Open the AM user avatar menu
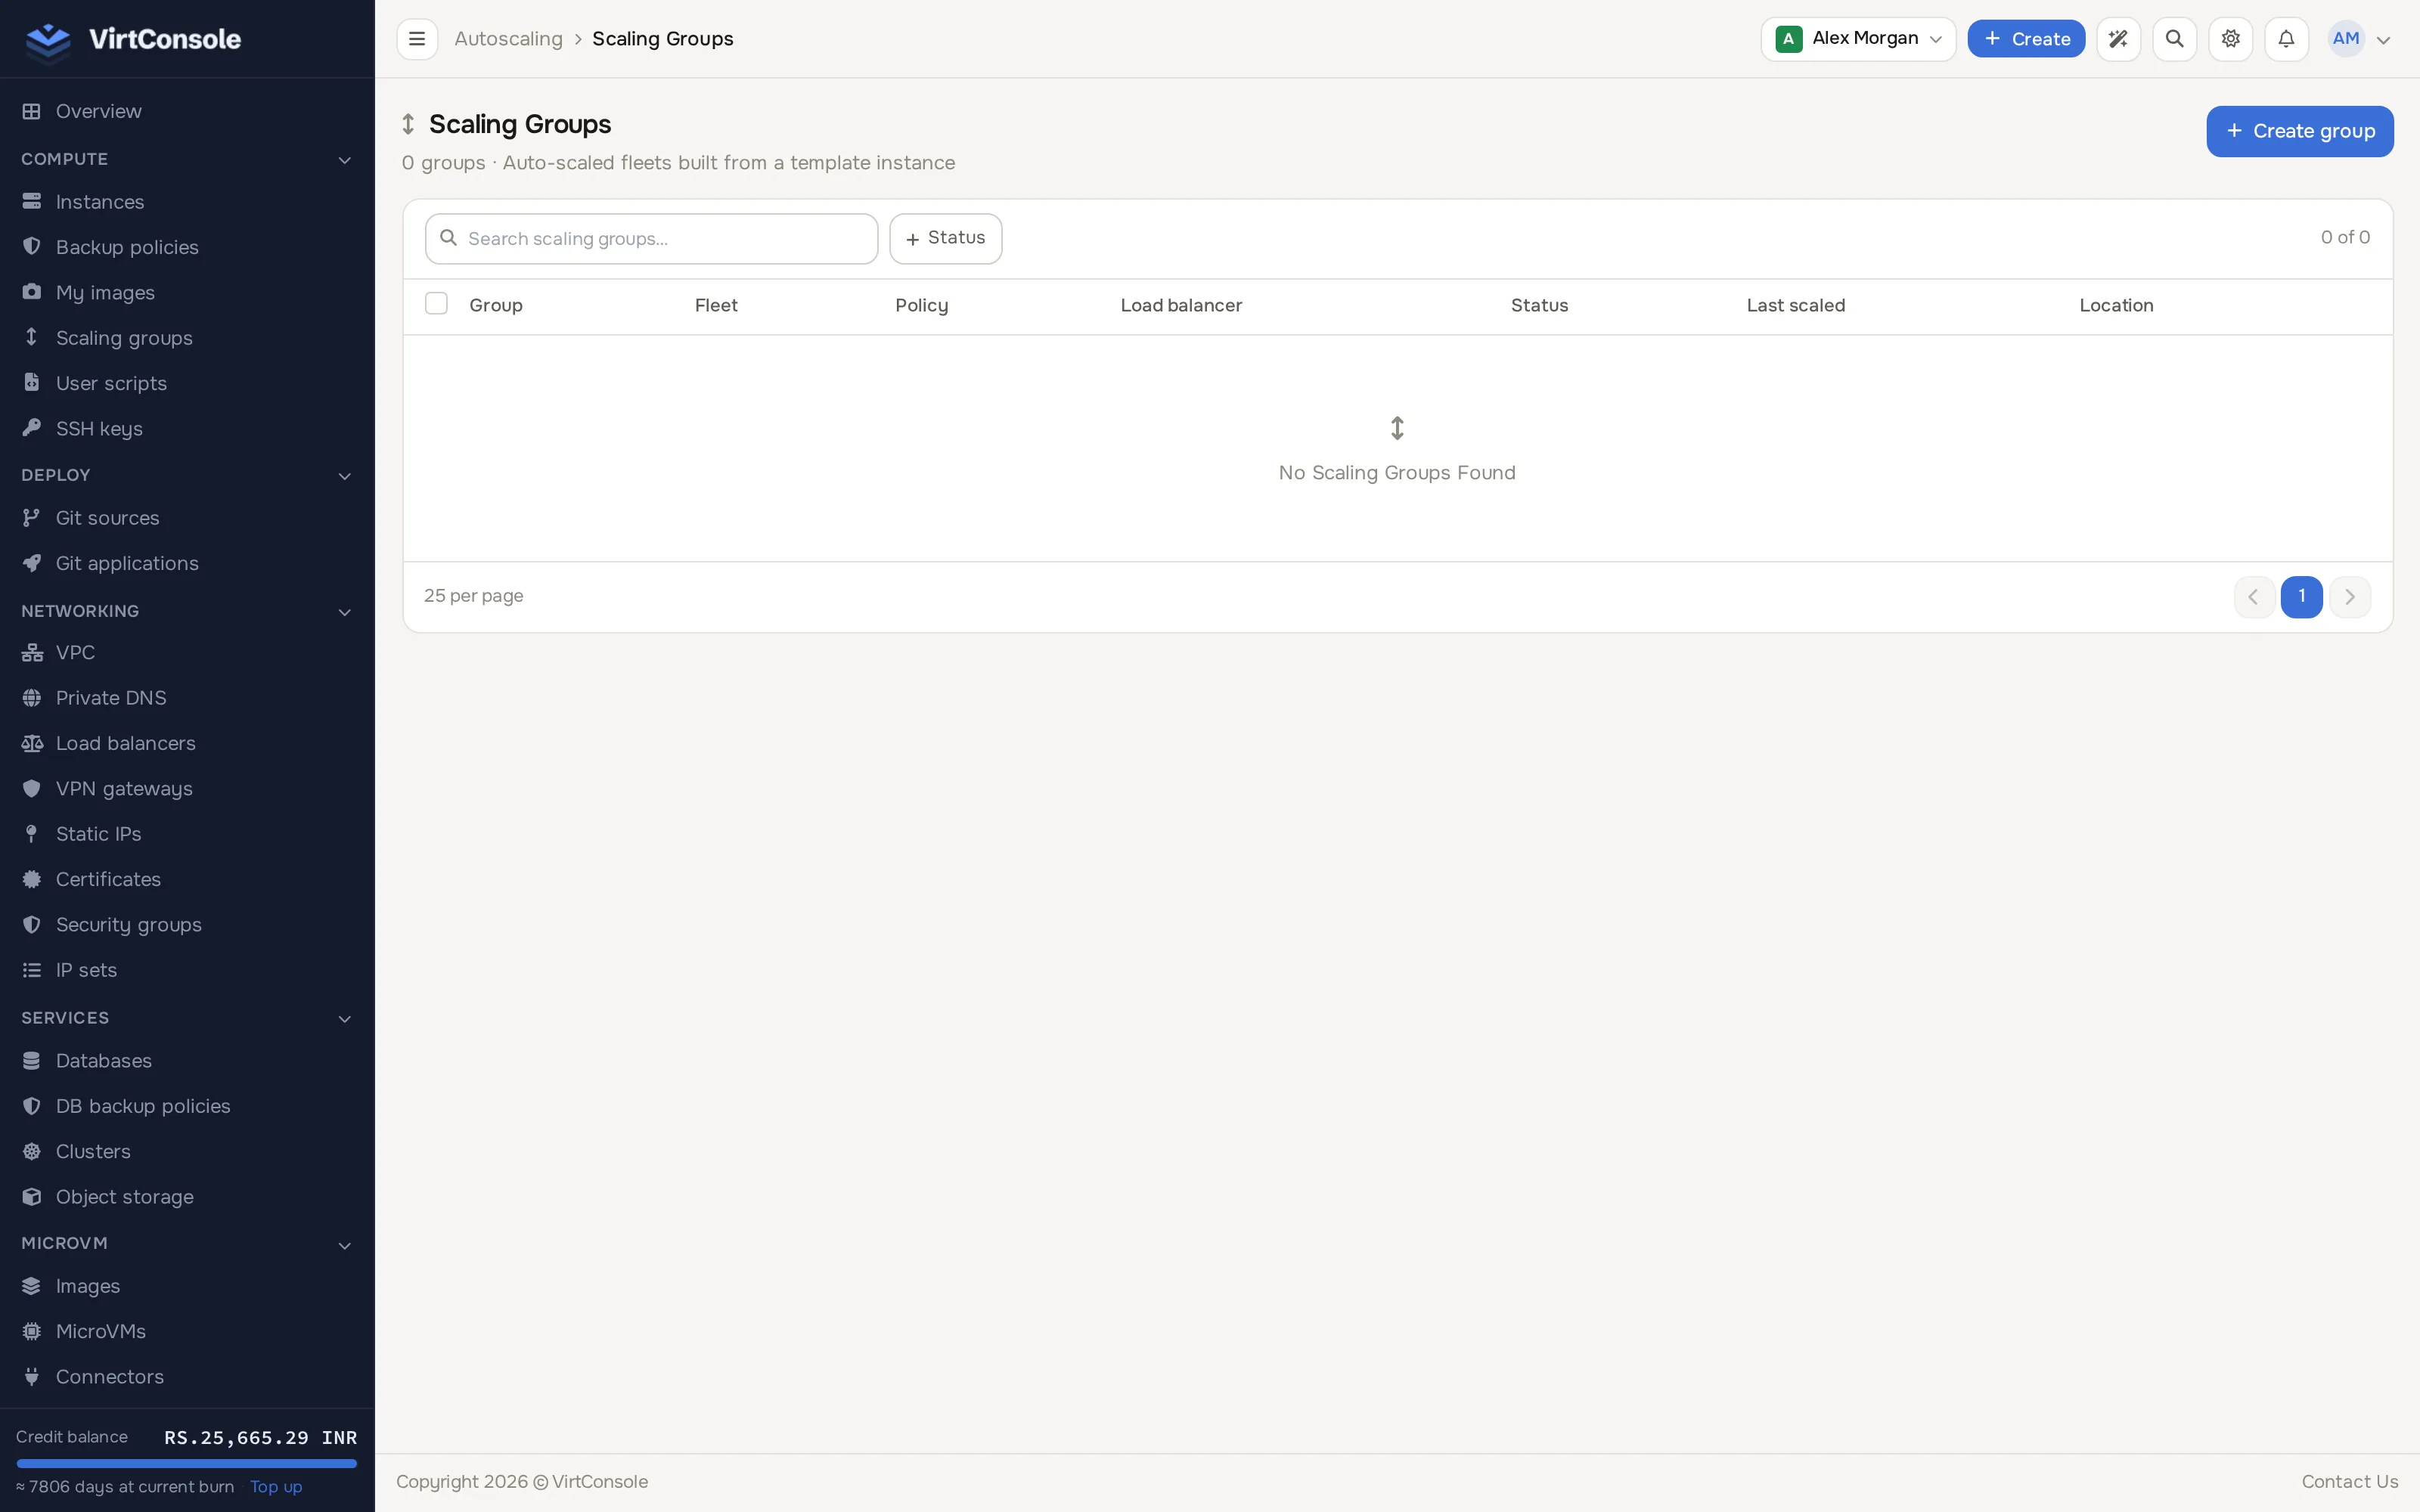The image size is (2420, 1512). pos(2360,39)
